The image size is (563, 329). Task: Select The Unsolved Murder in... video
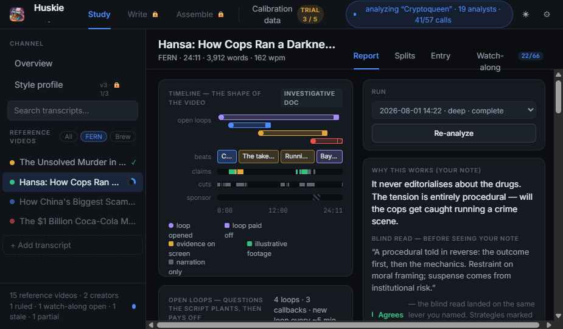pyautogui.click(x=73, y=162)
